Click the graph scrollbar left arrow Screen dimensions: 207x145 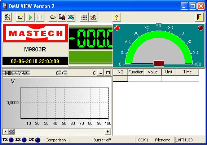(5, 131)
